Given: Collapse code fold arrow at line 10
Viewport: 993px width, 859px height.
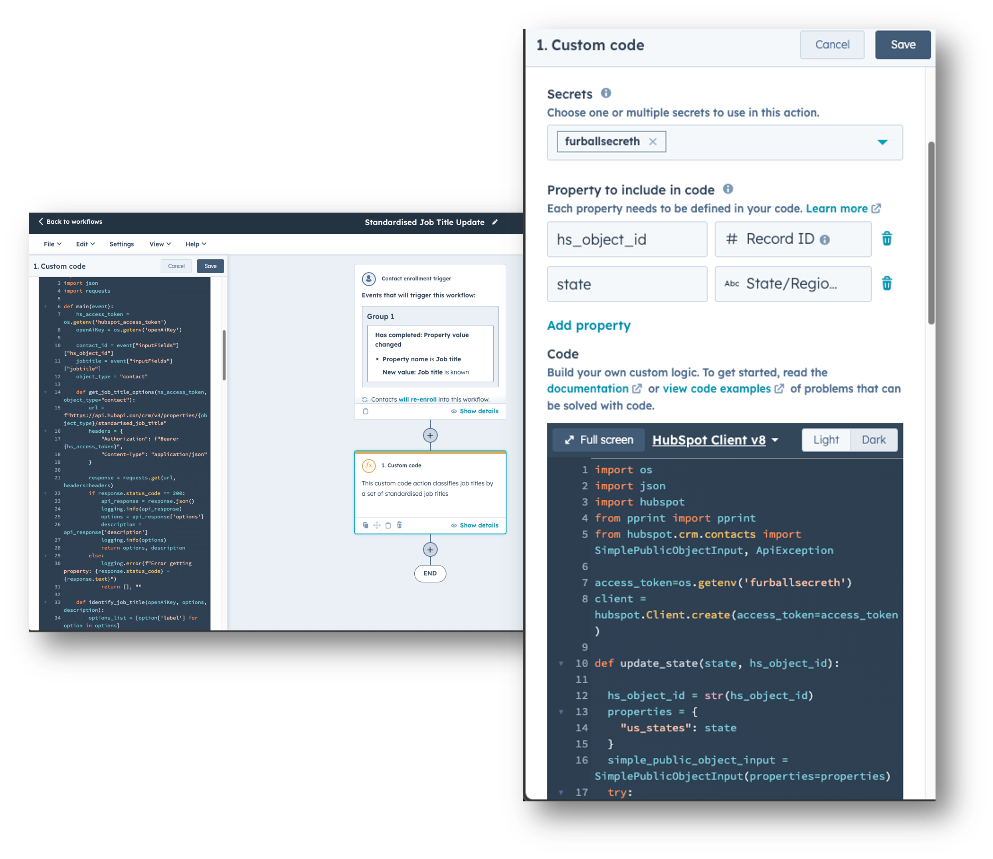Looking at the screenshot, I should (561, 664).
